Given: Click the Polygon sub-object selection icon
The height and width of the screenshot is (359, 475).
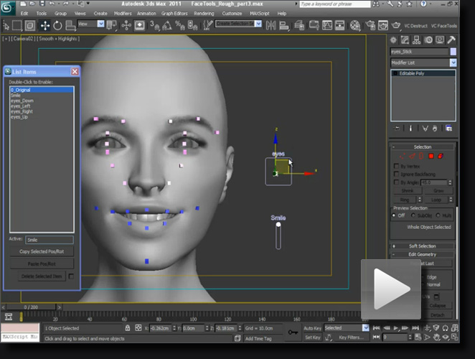Looking at the screenshot, I should (431, 155).
